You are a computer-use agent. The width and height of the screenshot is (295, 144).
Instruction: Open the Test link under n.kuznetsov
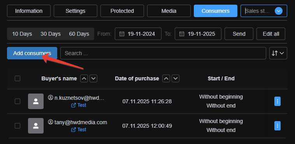tap(79, 105)
